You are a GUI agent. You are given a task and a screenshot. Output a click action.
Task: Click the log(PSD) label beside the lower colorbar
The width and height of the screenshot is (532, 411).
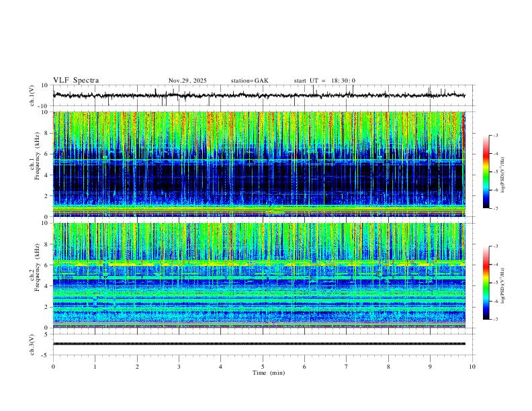[x=503, y=285]
